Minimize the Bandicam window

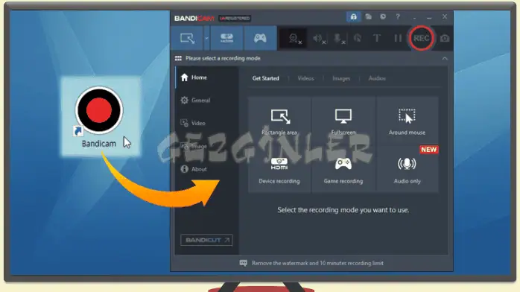click(429, 17)
